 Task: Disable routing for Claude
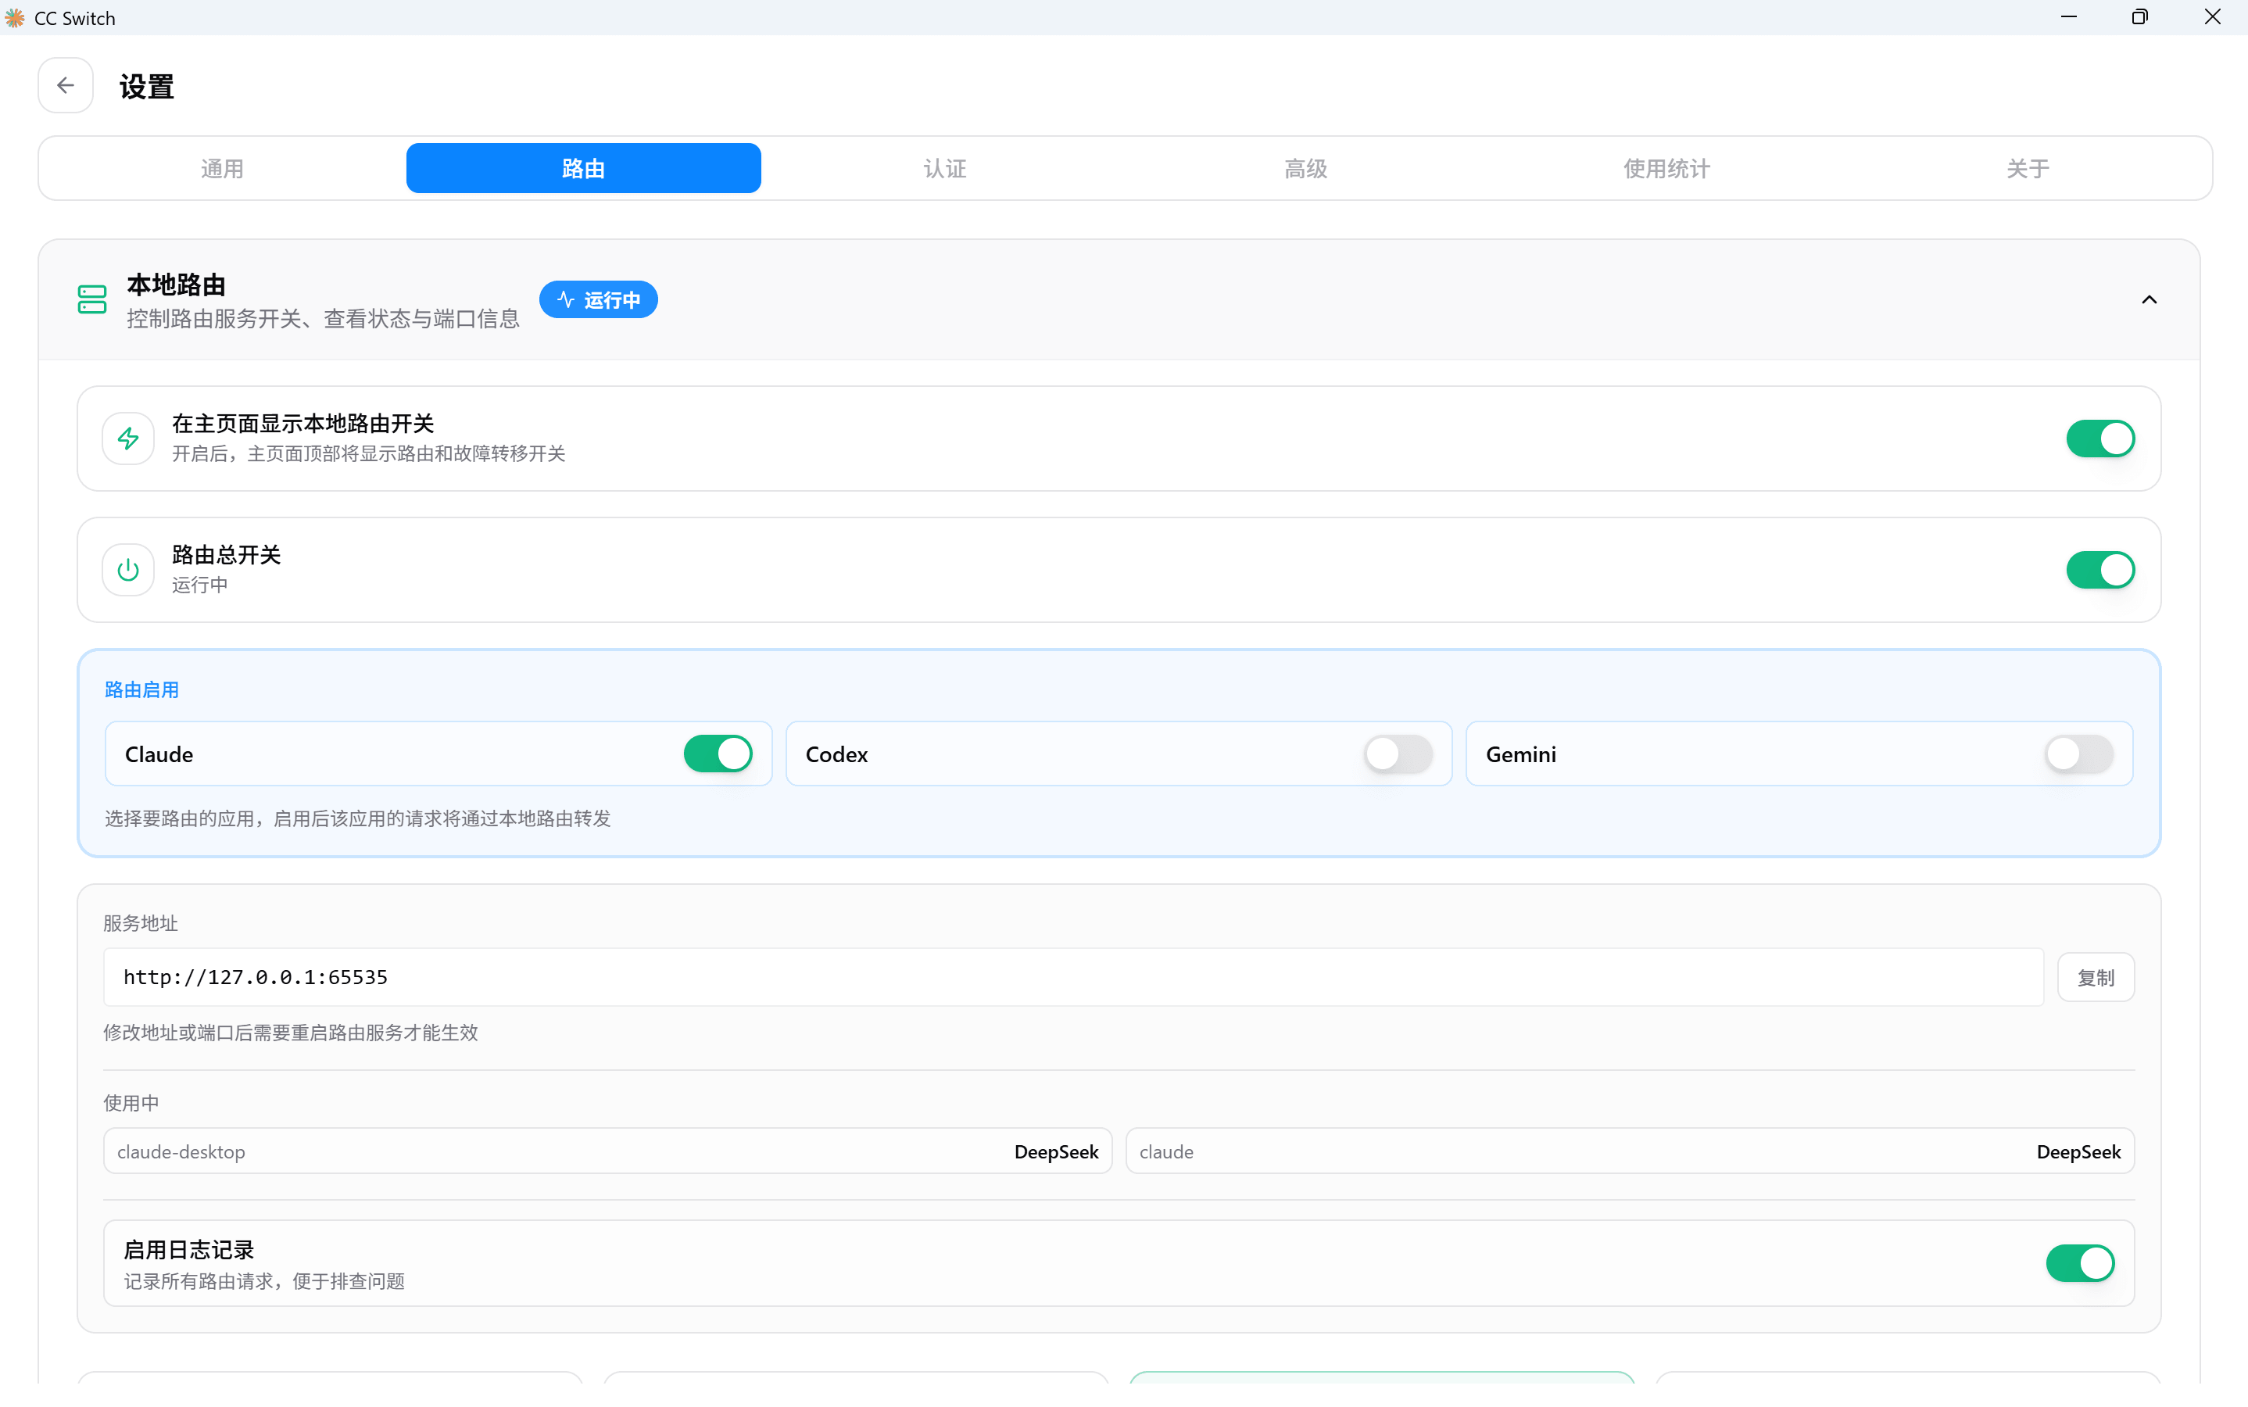pyautogui.click(x=718, y=754)
